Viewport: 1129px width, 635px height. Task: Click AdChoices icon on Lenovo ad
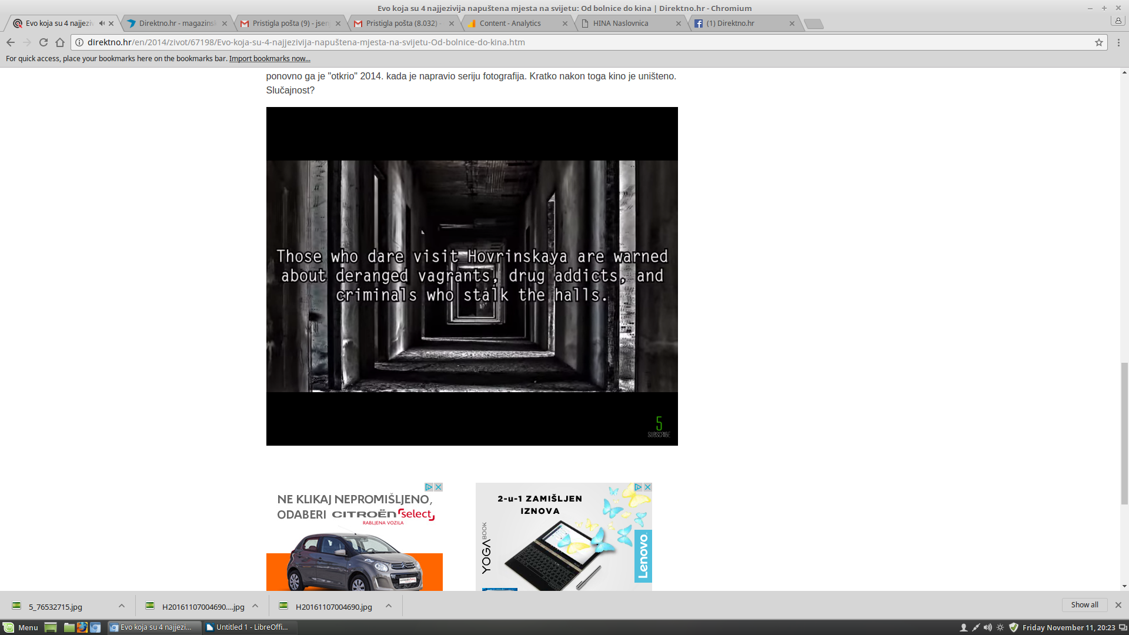[x=638, y=487]
